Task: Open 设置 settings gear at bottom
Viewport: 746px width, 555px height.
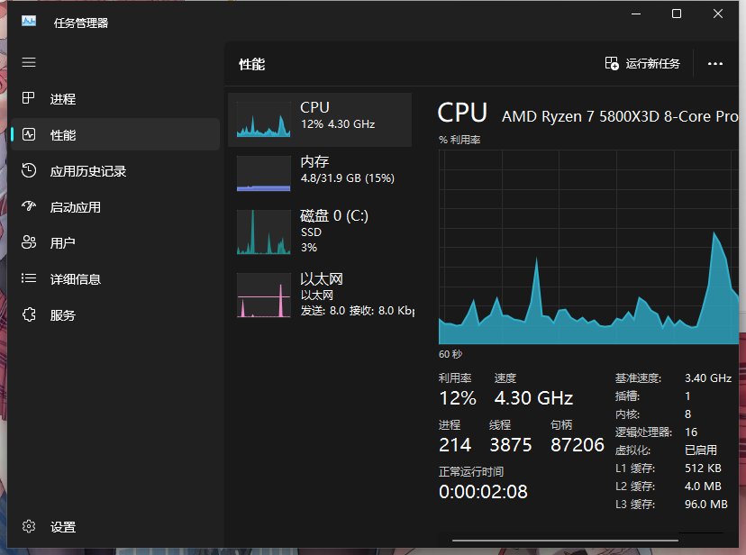Action: 29,527
